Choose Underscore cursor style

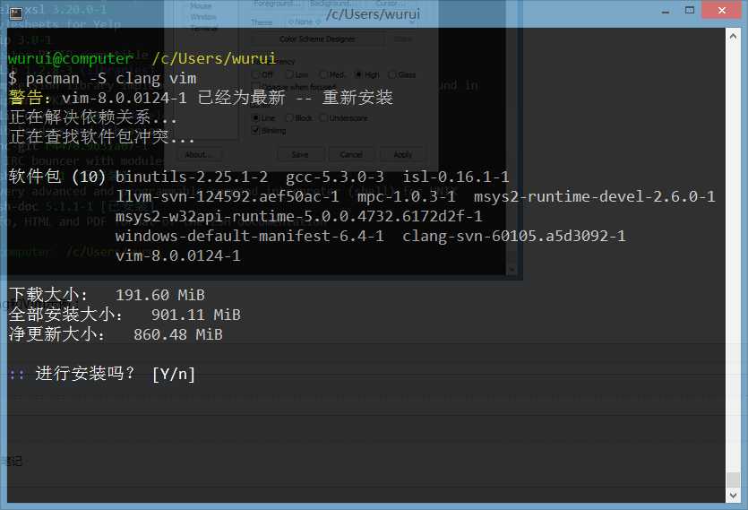pyautogui.click(x=343, y=117)
